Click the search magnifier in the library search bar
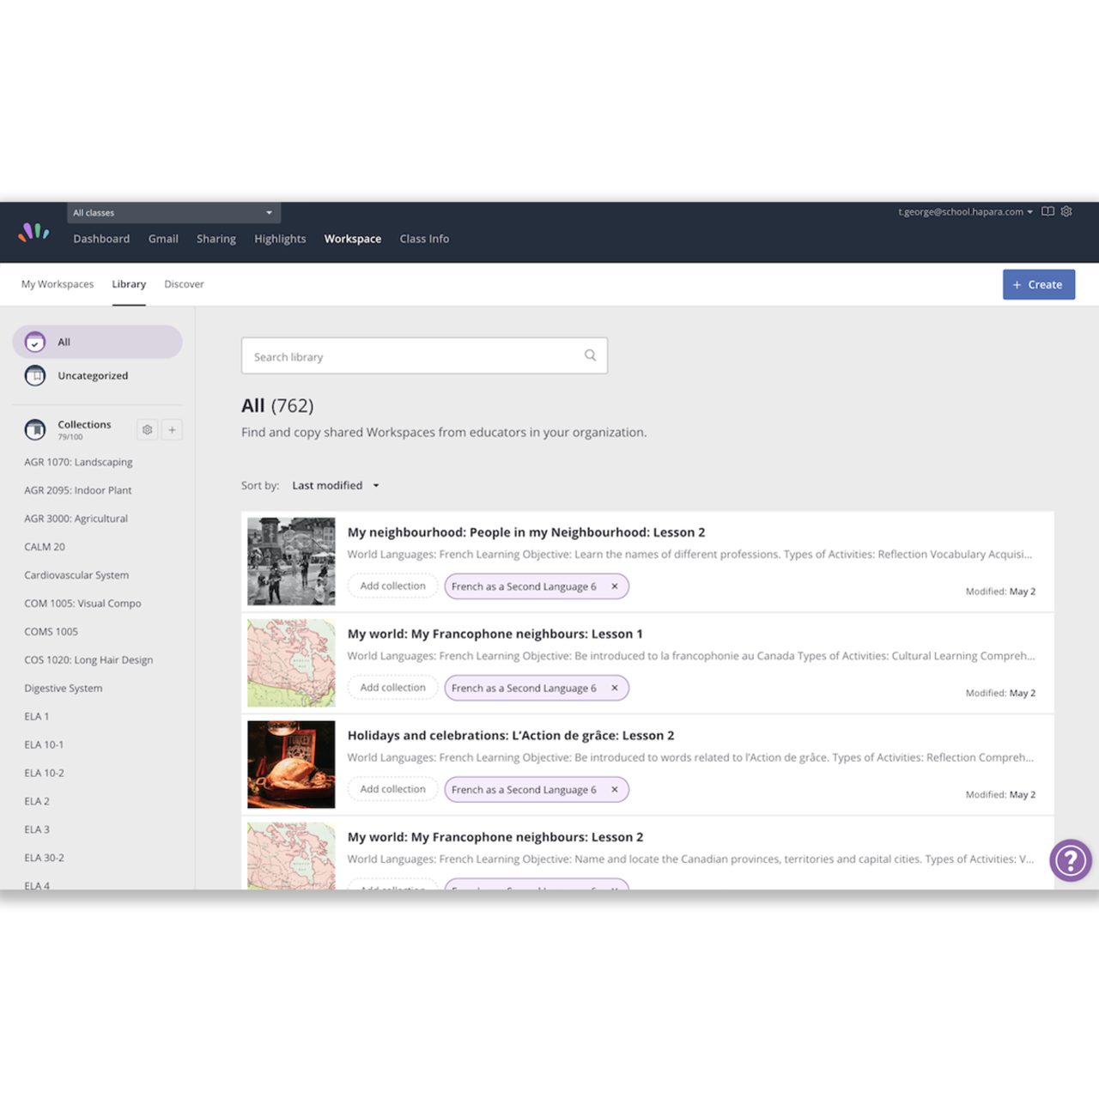This screenshot has height=1099, width=1099. [x=590, y=355]
